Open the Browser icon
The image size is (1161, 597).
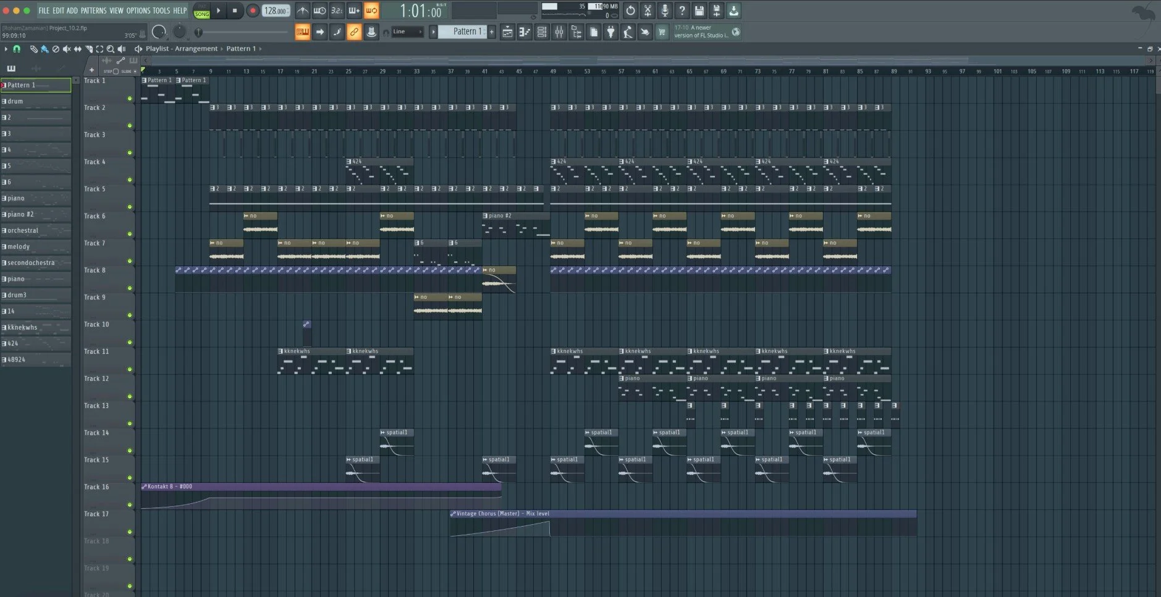coord(576,32)
